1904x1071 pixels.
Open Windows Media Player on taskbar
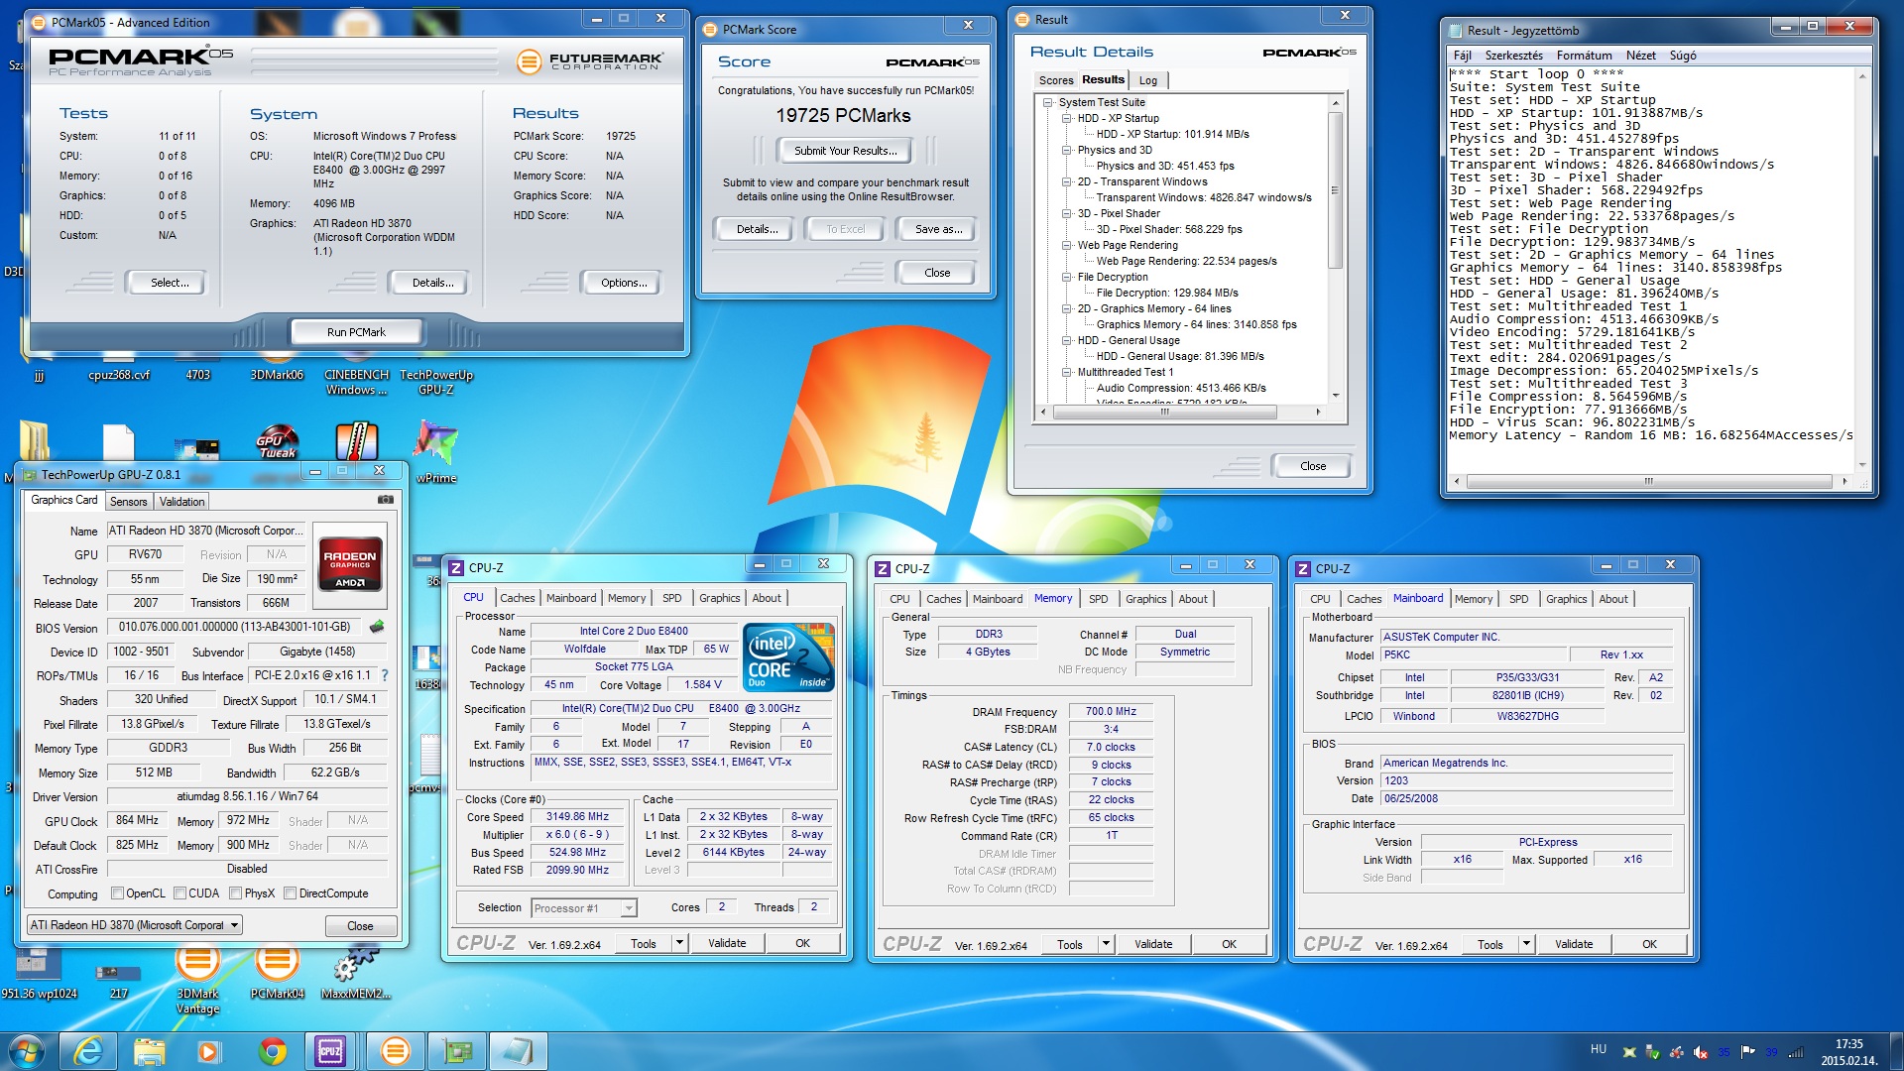coord(209,1051)
